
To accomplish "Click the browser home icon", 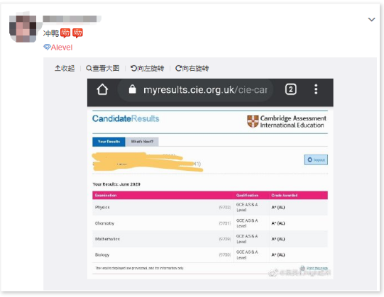I will coord(102,89).
